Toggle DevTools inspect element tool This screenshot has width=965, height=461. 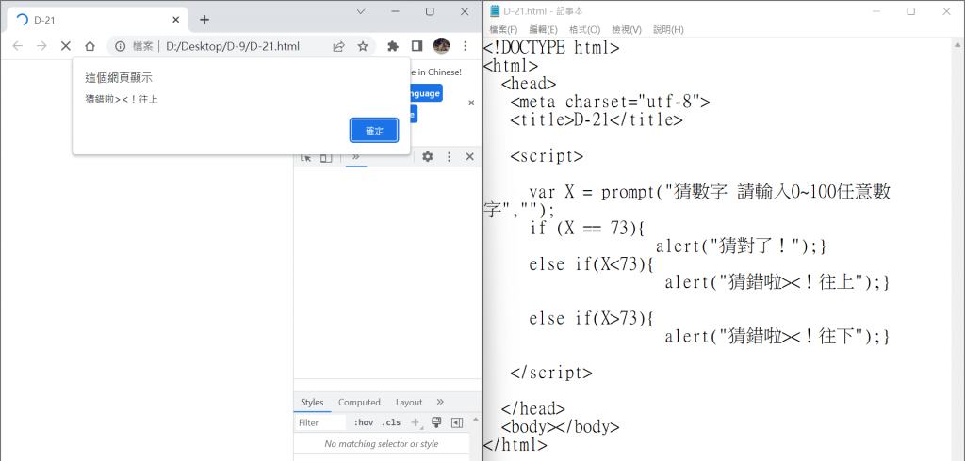[306, 157]
